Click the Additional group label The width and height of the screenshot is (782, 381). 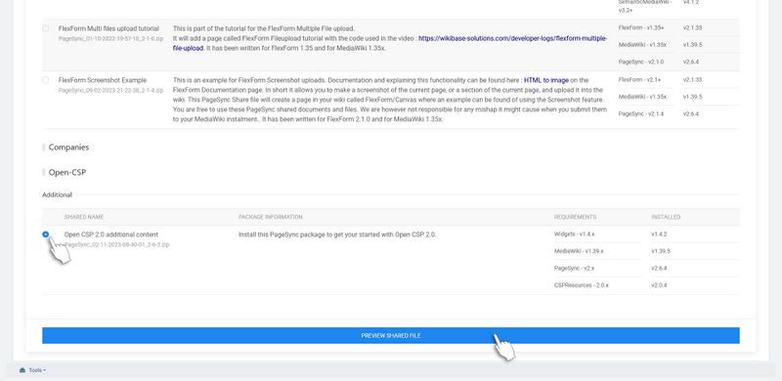(x=58, y=195)
